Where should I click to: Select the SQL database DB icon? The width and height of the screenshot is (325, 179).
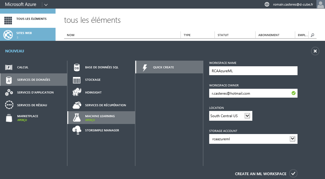77,67
